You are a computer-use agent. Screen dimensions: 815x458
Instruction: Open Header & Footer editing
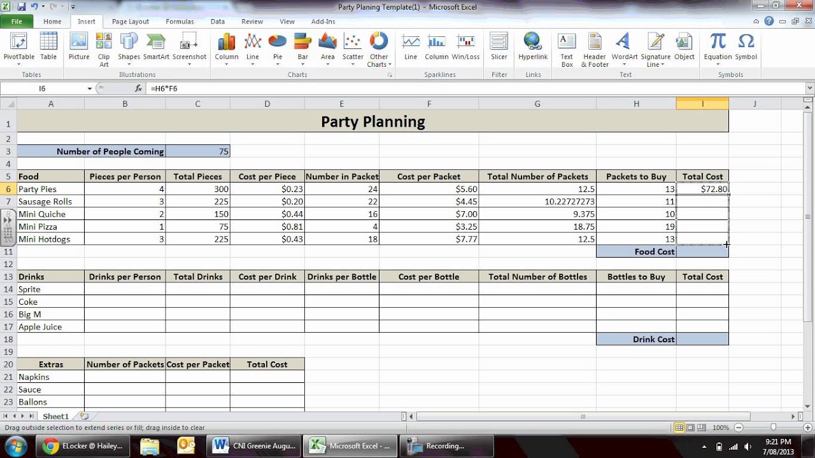coord(595,50)
